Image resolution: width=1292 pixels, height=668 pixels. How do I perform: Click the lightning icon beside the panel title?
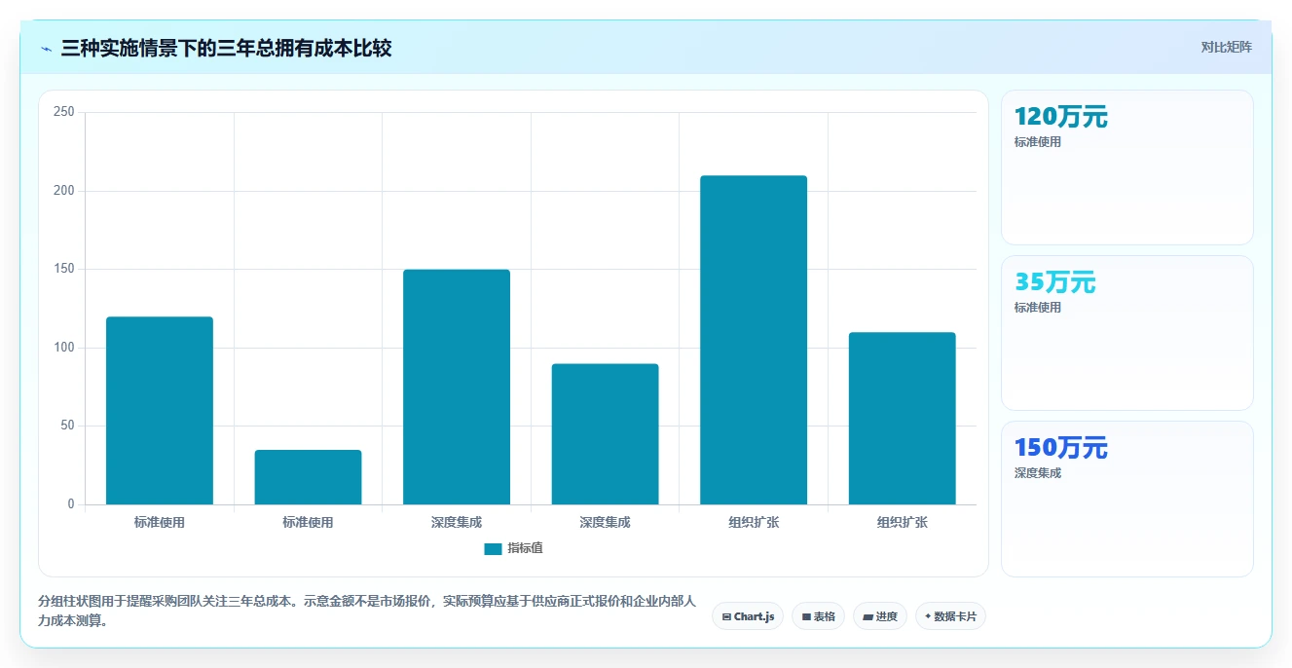tap(47, 49)
